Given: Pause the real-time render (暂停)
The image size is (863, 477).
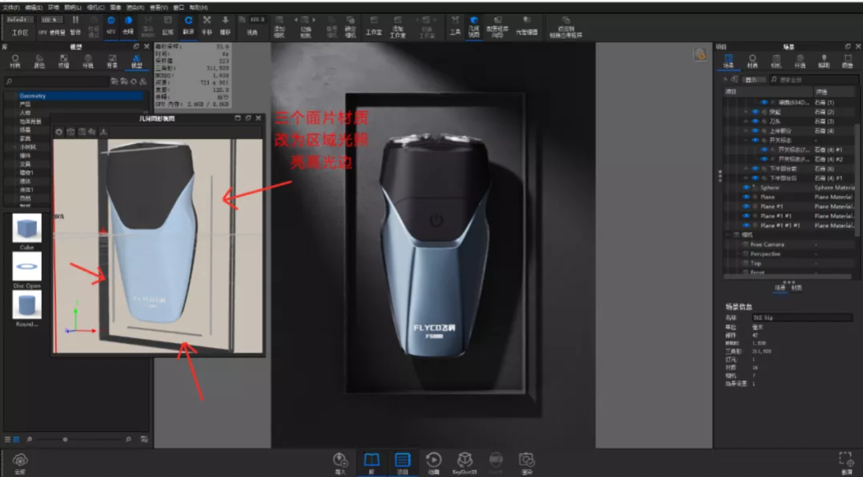Looking at the screenshot, I should pyautogui.click(x=76, y=25).
